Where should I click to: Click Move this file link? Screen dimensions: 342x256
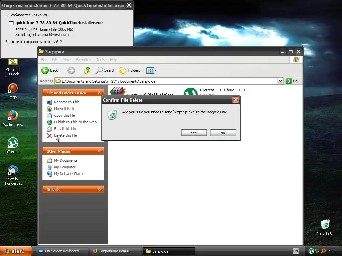[64, 109]
